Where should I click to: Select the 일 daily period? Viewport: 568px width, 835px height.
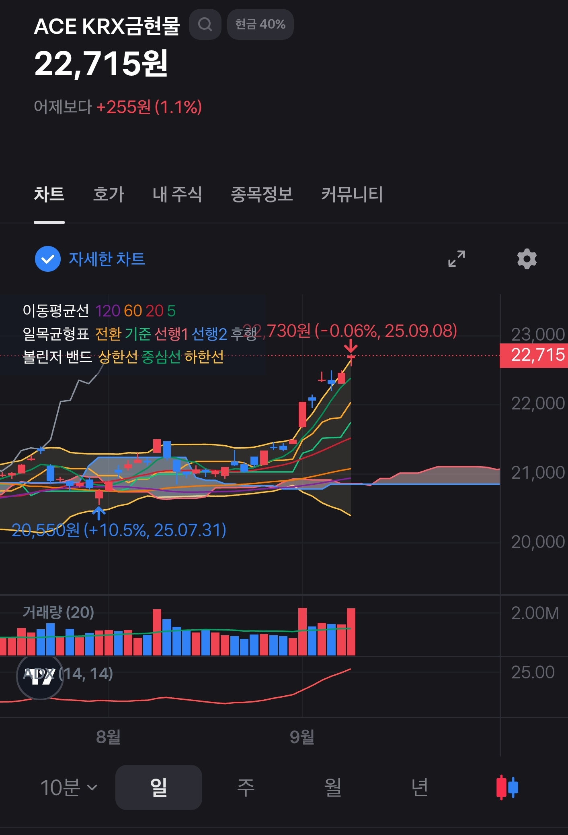point(159,787)
